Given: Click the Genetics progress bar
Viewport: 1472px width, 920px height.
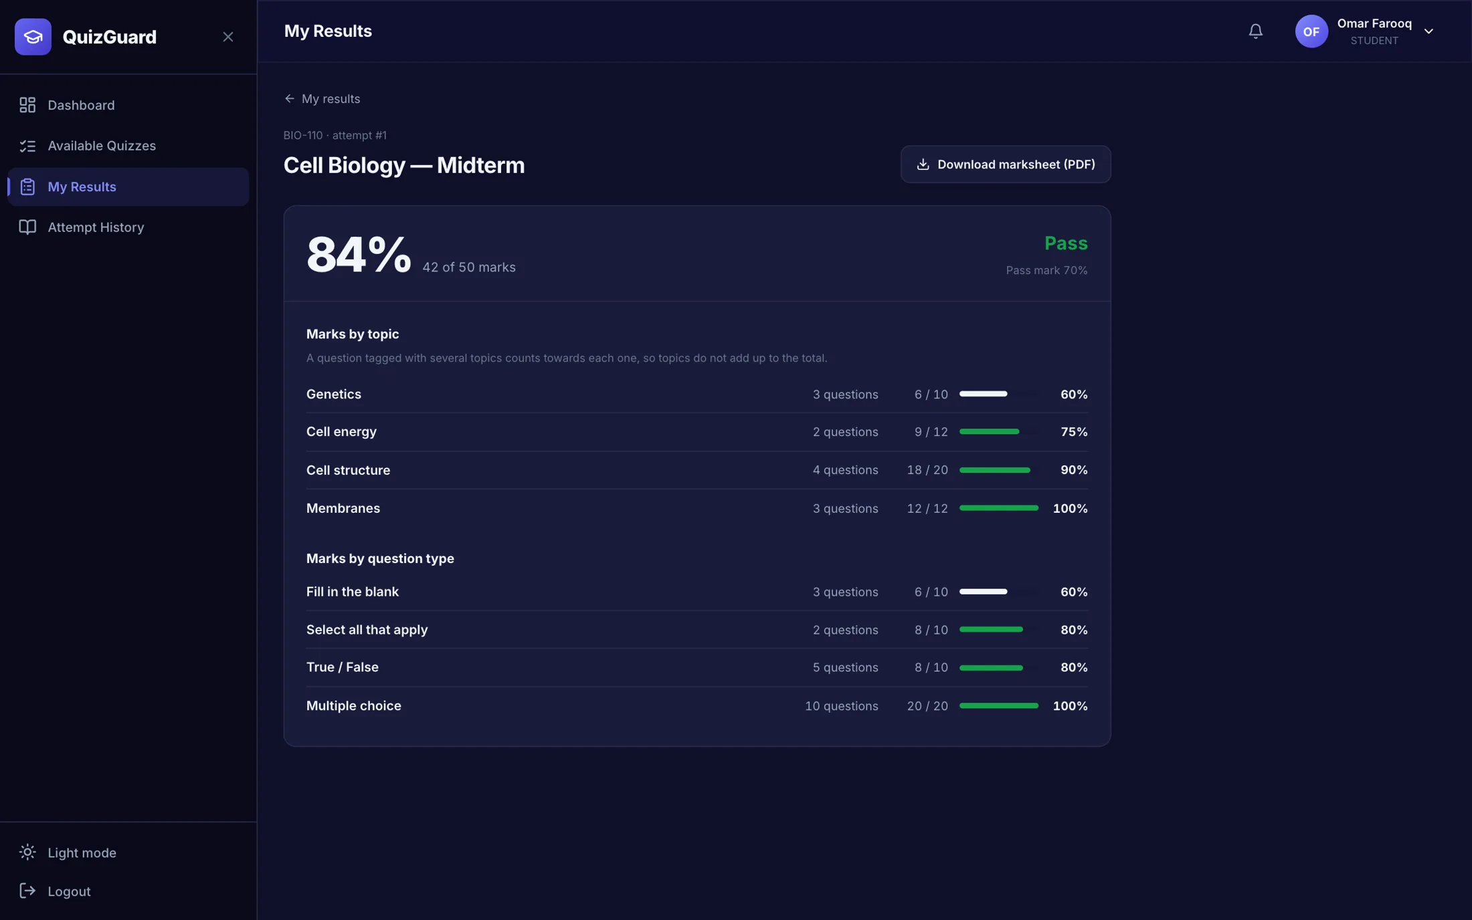Looking at the screenshot, I should 999,394.
